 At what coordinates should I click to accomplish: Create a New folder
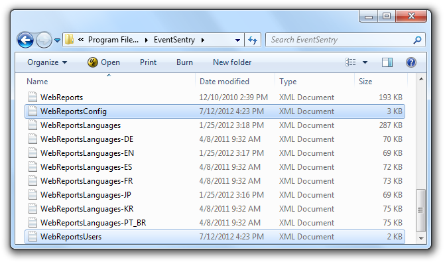[x=232, y=62]
